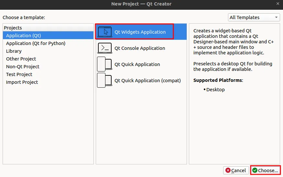
Task: Select the Non-Qt Project category
Action: click(48, 66)
